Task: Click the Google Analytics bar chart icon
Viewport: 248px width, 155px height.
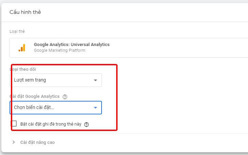Action: [x=22, y=48]
